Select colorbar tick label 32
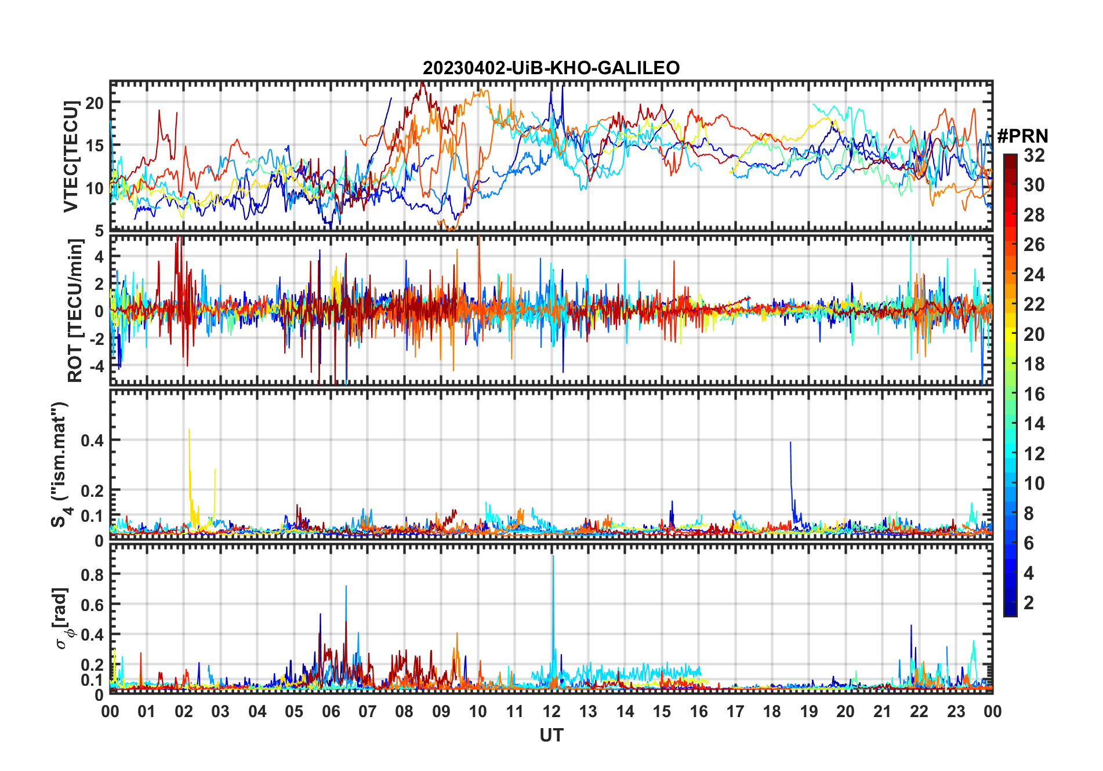Screen dimensions: 1103x771 (1034, 155)
